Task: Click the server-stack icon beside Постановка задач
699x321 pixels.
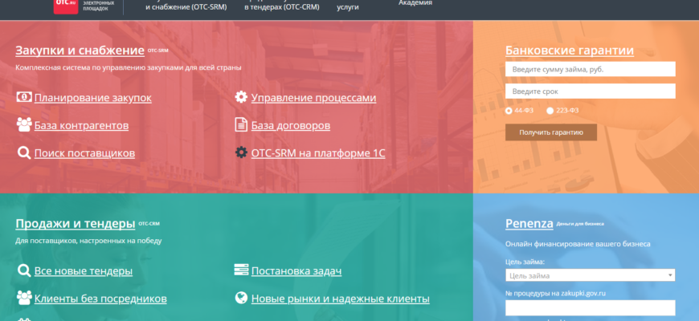Action: 241,270
